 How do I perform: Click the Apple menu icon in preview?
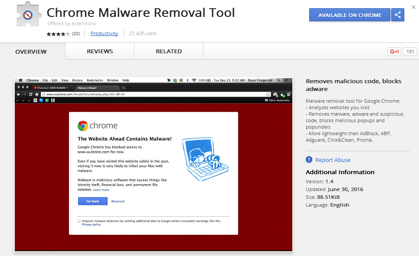[x=20, y=80]
